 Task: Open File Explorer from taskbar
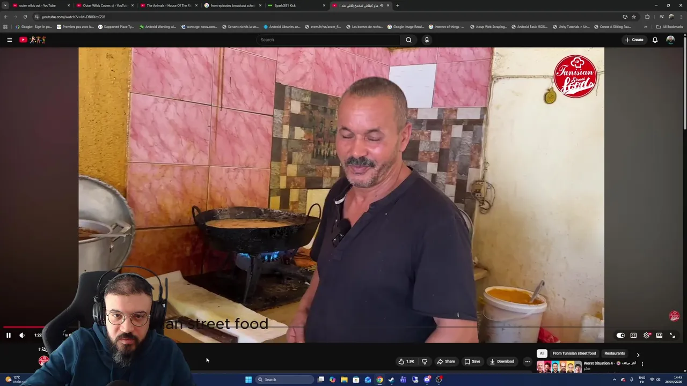click(x=344, y=380)
